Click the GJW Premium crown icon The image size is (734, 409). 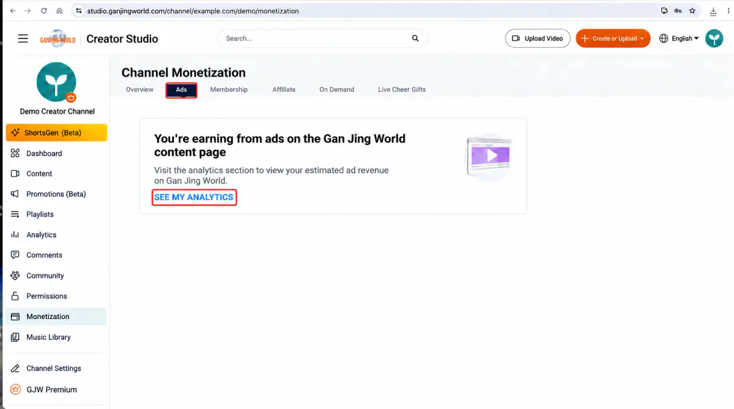point(15,389)
